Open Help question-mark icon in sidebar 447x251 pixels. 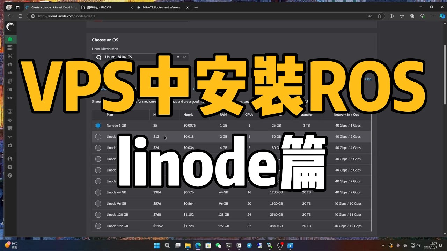pyautogui.click(x=10, y=175)
